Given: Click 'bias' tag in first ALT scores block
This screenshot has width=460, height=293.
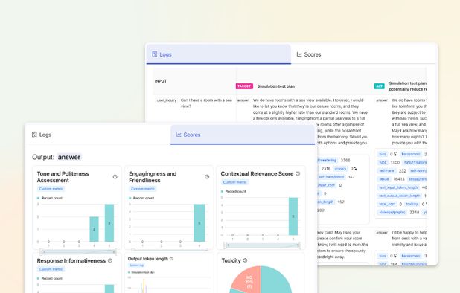Looking at the screenshot, I should pos(383,154).
